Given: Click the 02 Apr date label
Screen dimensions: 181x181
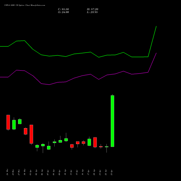Looking at the screenshot, I should tap(36, 172).
